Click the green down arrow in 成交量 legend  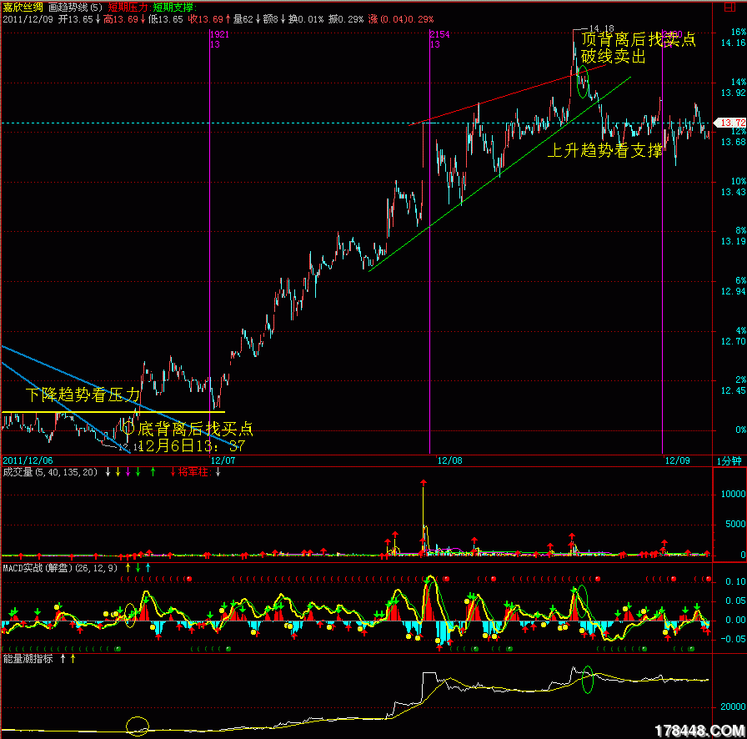138,472
